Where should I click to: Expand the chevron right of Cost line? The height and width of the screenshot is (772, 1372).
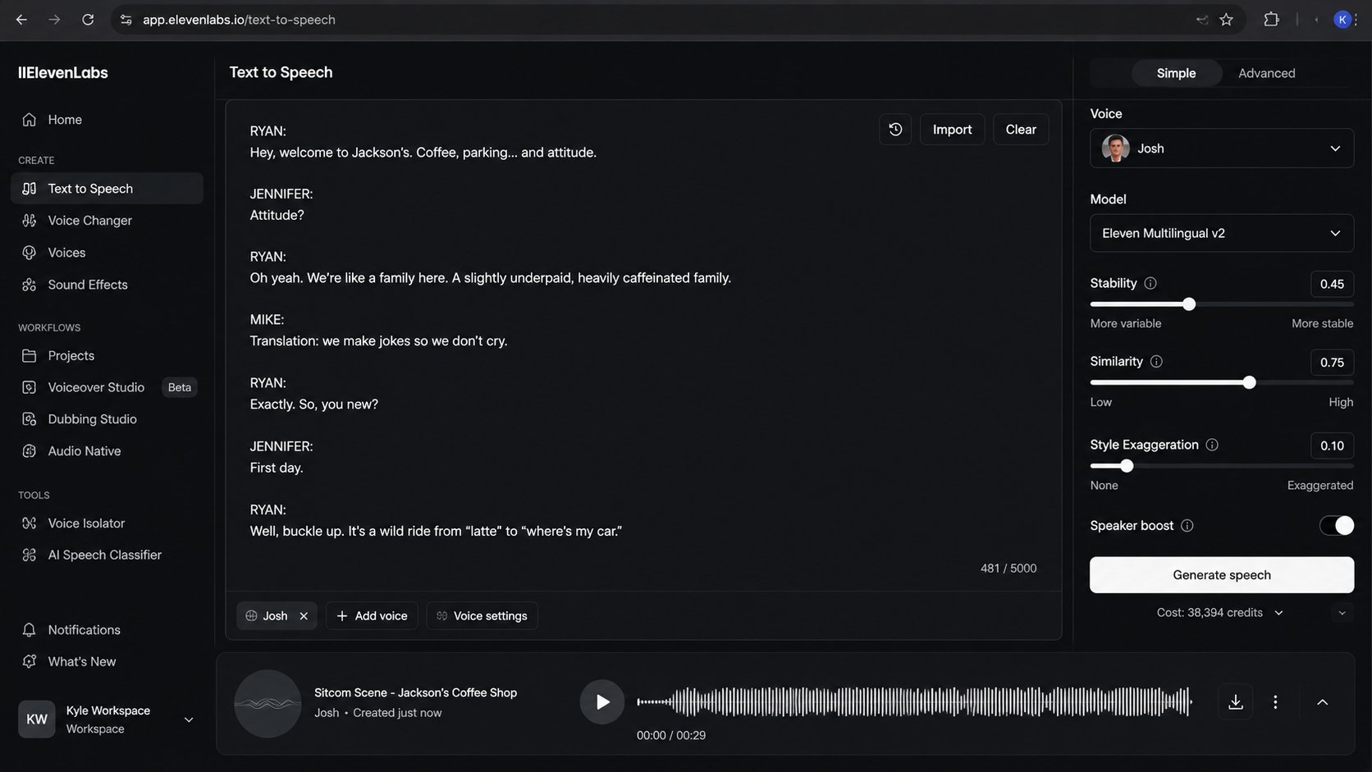pyautogui.click(x=1342, y=613)
